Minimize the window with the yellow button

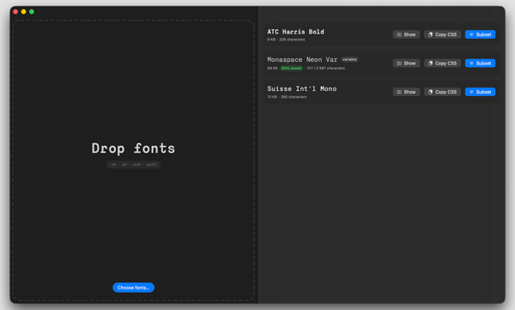coord(24,11)
